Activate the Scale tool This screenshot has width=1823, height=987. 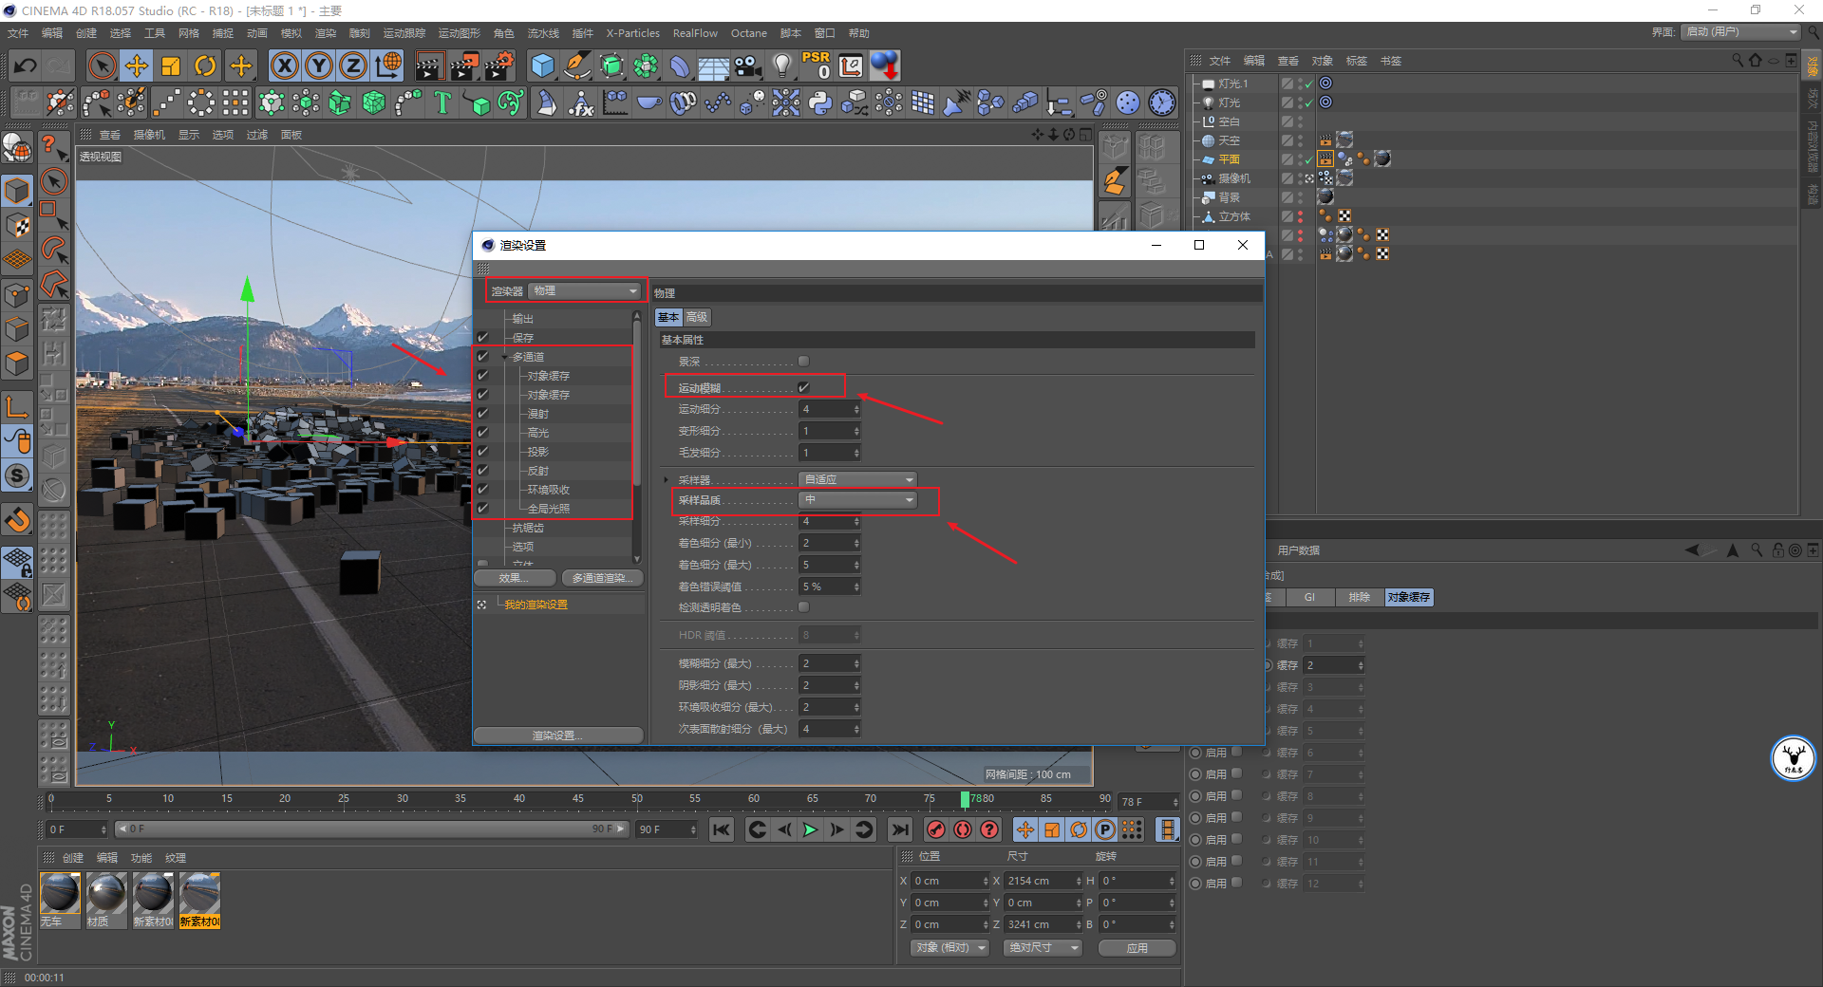tap(171, 65)
